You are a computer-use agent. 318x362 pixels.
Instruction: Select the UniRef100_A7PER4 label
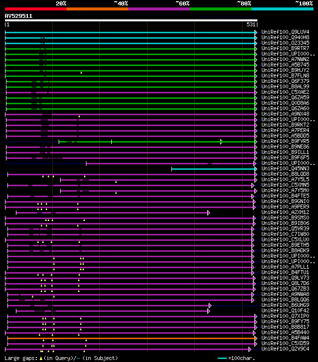[285, 131]
